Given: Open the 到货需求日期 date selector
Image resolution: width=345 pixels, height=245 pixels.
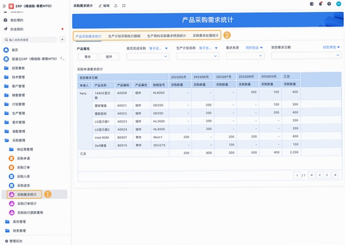Looking at the screenshot, I should tap(306, 55).
